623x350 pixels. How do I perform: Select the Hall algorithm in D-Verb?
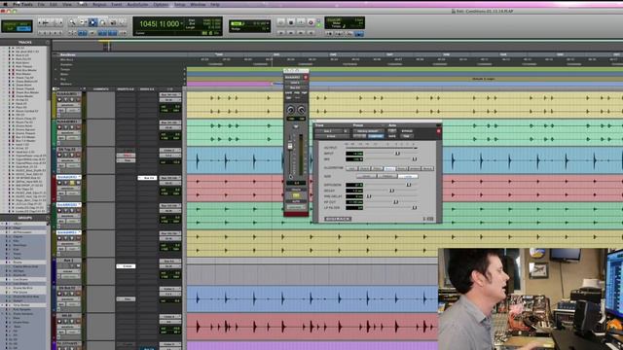point(351,168)
